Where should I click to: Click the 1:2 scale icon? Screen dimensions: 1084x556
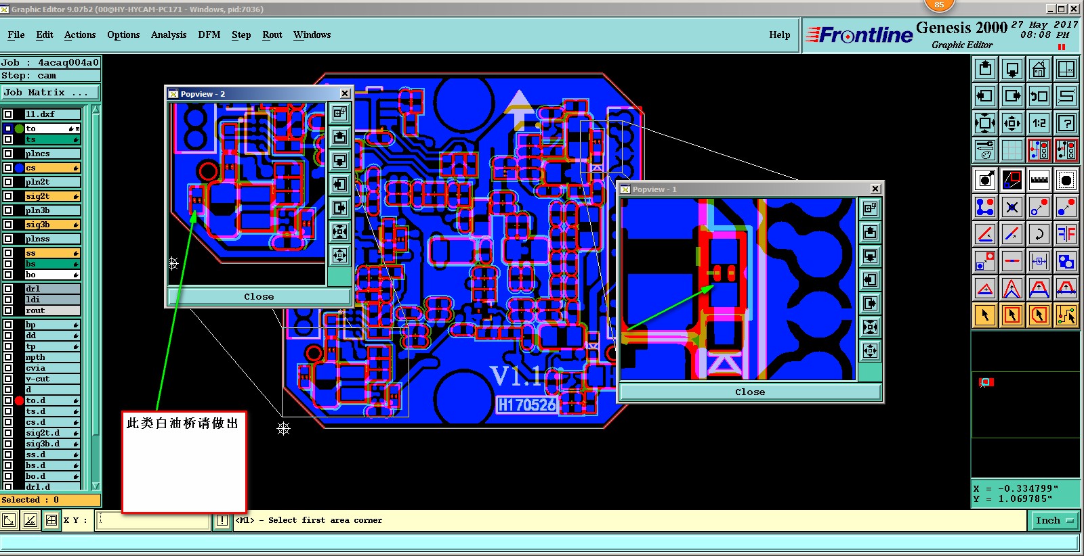tap(1039, 123)
